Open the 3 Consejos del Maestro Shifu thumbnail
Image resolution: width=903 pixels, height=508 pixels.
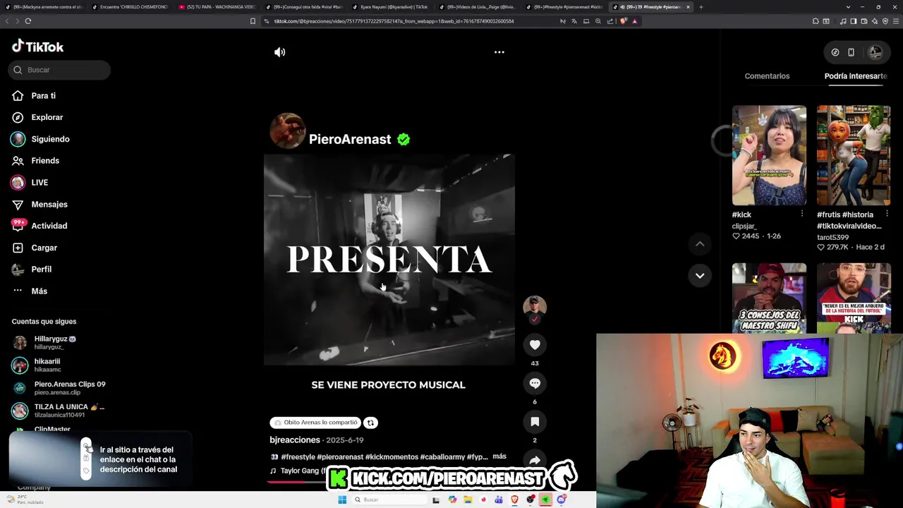[x=769, y=298]
